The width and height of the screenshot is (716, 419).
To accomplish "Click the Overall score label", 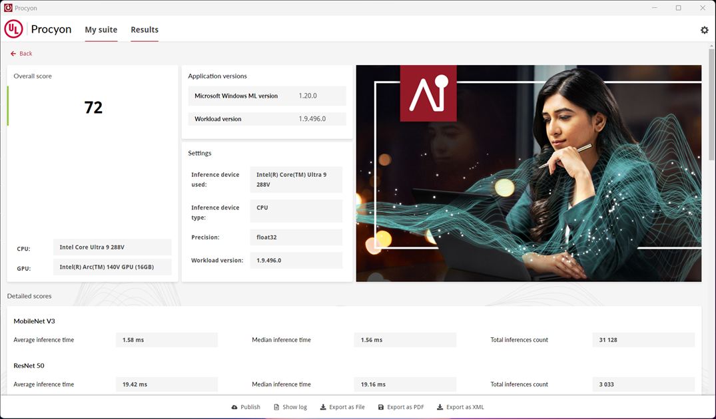I will point(33,76).
